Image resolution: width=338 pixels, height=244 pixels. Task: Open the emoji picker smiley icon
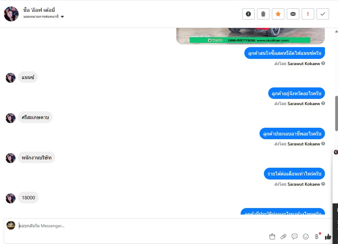306,237
